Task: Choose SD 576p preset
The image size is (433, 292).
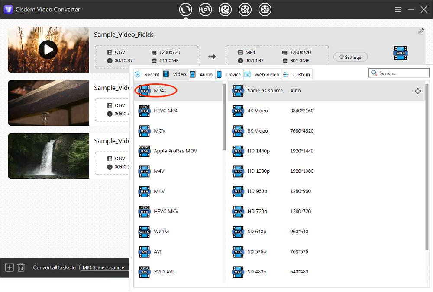Action: [326, 251]
